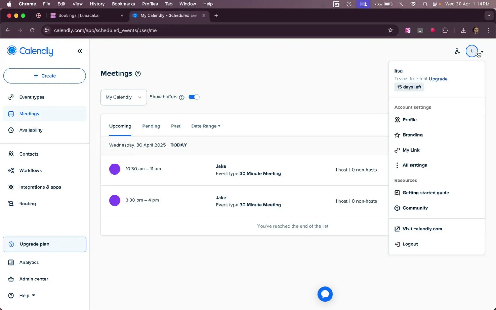Click the purple circle for 10:30 am meeting
Viewport: 496px width, 310px height.
(x=115, y=169)
